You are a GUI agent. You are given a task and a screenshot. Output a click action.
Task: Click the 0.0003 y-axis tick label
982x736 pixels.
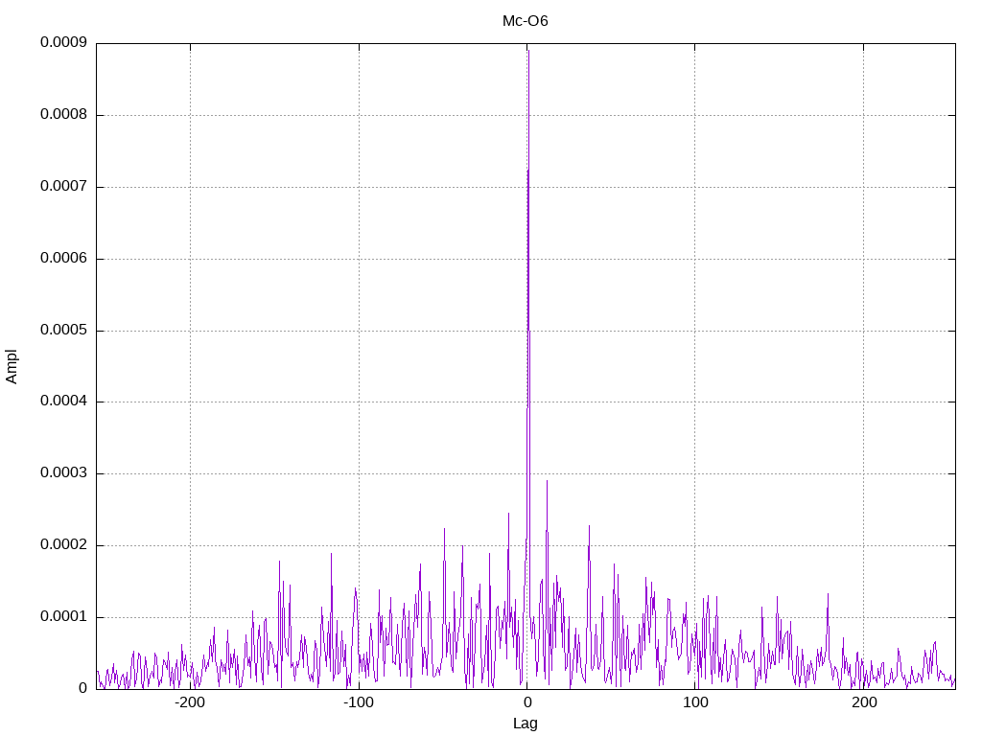pyautogui.click(x=64, y=473)
